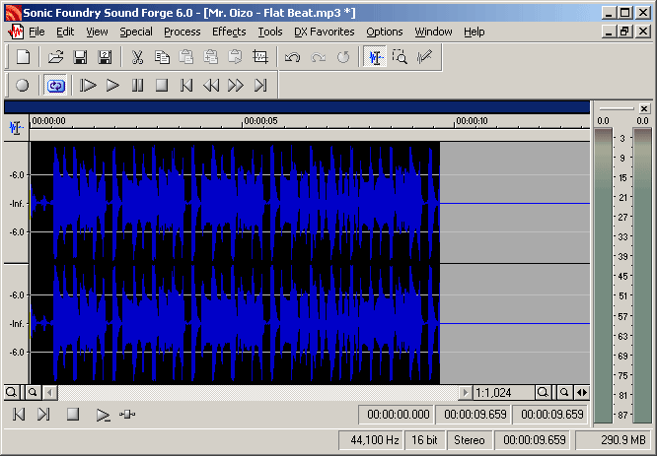Click the Sound Forge document icon in menu bar
The width and height of the screenshot is (657, 456).
pos(16,32)
